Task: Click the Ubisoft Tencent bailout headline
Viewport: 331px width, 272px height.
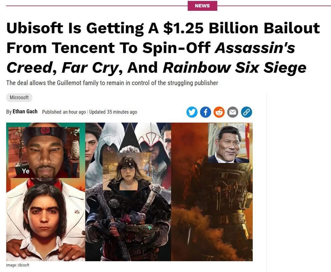Action: (x=163, y=48)
